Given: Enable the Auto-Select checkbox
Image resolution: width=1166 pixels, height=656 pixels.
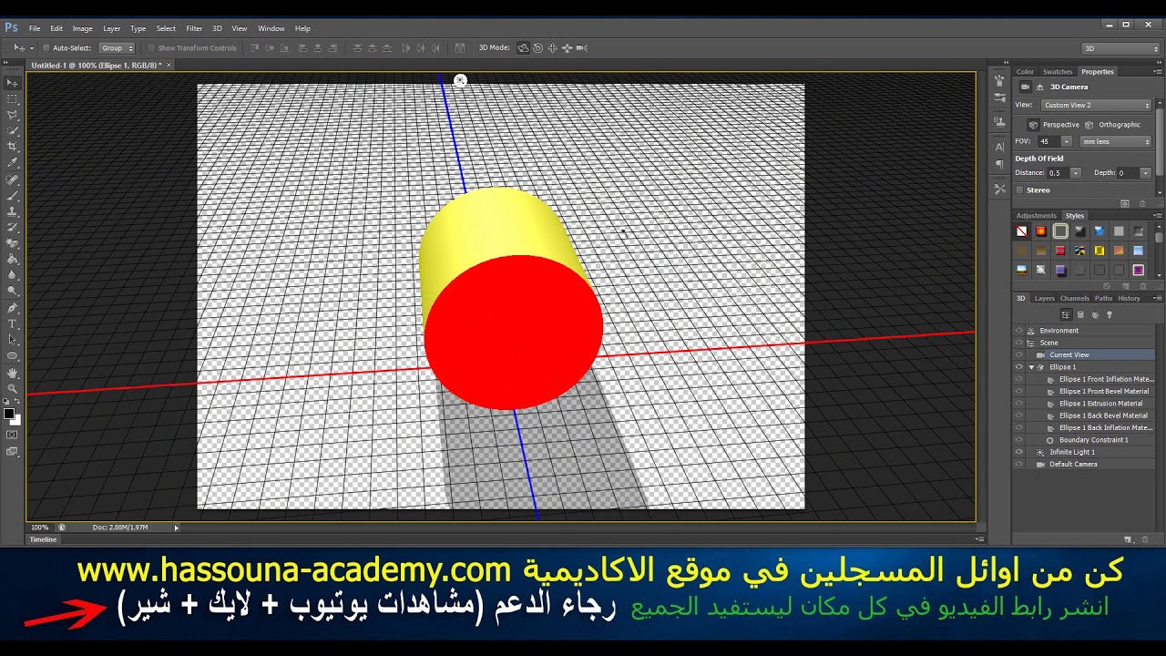Looking at the screenshot, I should click(46, 47).
